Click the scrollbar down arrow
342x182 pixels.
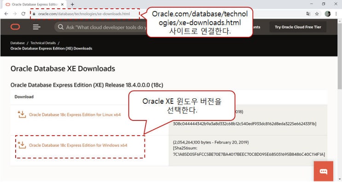tap(340, 179)
